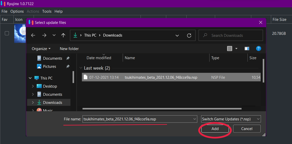Cancel the file selection dialog
Viewport: 292px width, 144px height.
(x=247, y=129)
